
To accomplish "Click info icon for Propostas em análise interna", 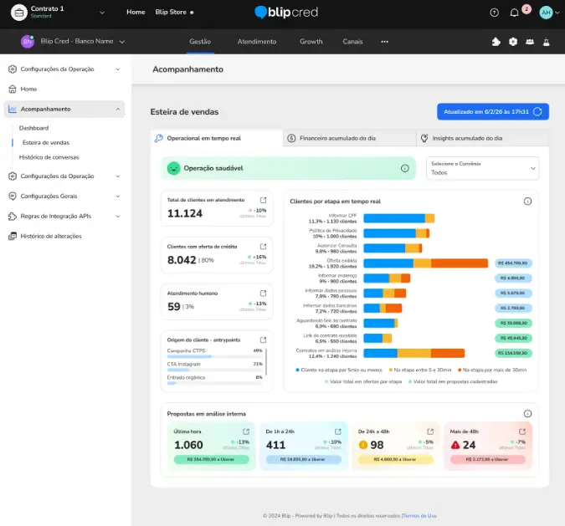I will click(527, 413).
